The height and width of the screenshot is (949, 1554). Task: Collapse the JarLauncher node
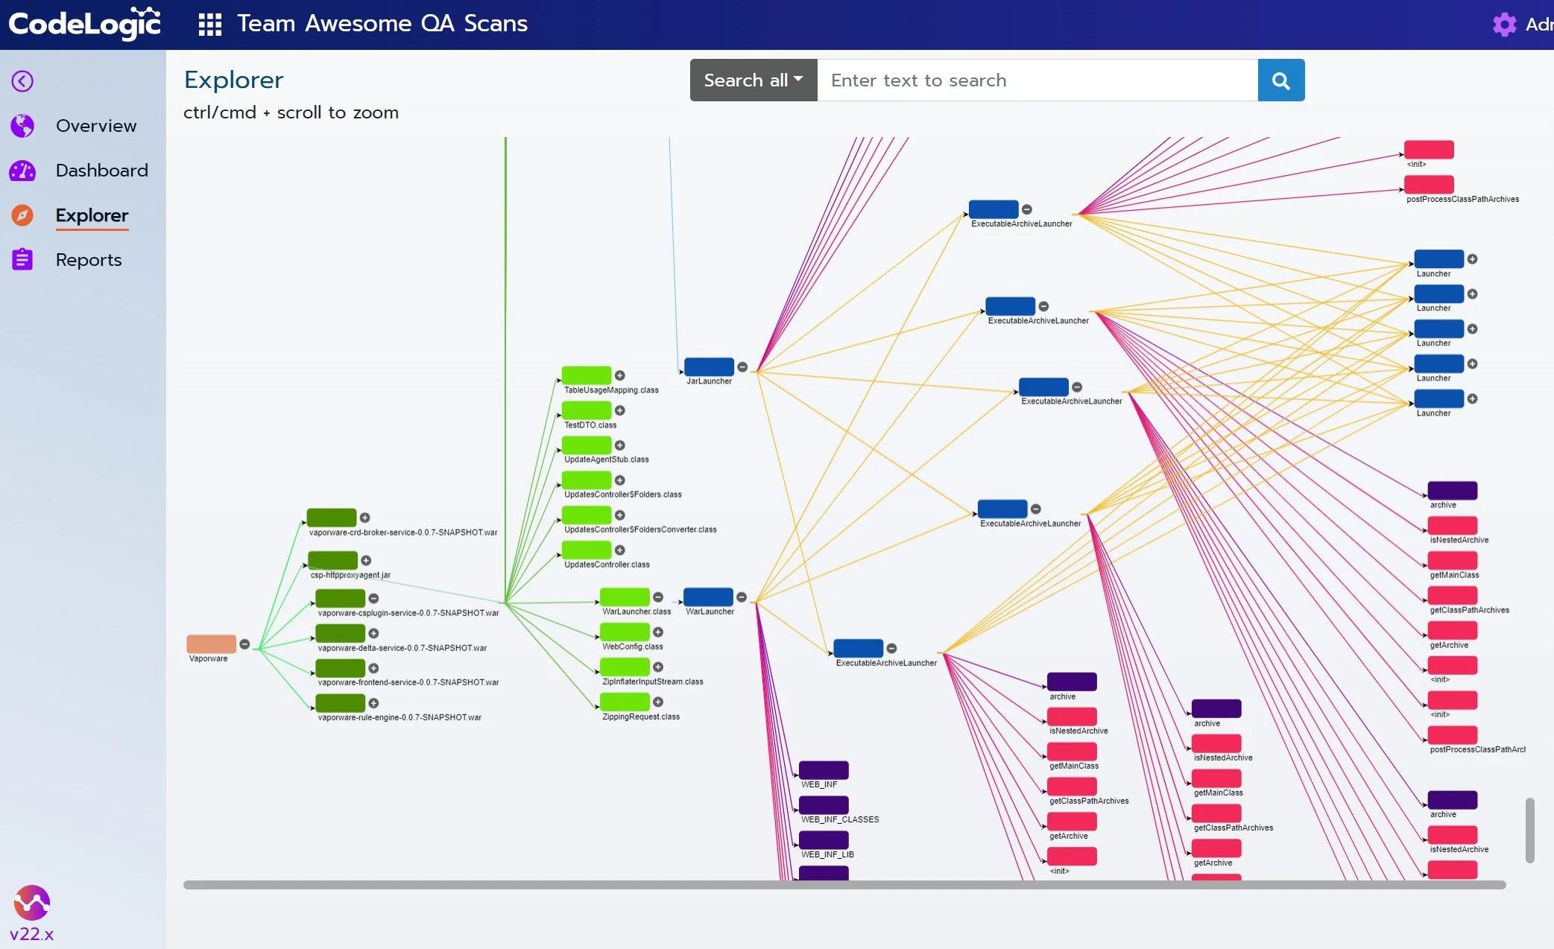click(x=742, y=366)
